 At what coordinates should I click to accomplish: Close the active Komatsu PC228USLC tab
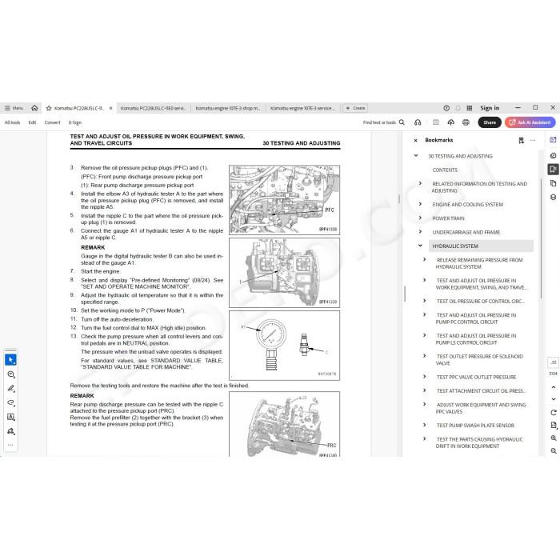tap(110, 108)
